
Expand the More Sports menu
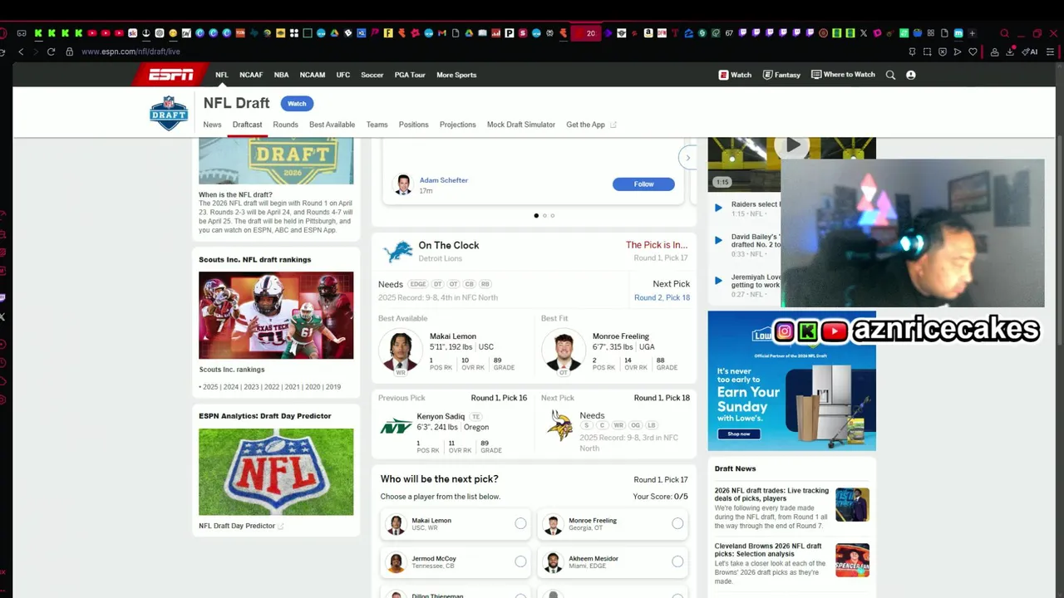click(456, 75)
